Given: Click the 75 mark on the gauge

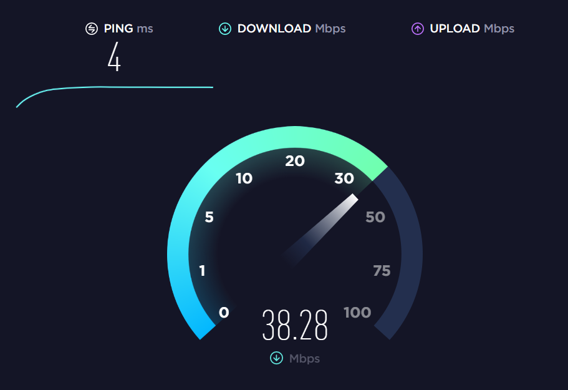Looking at the screenshot, I should pos(382,271).
